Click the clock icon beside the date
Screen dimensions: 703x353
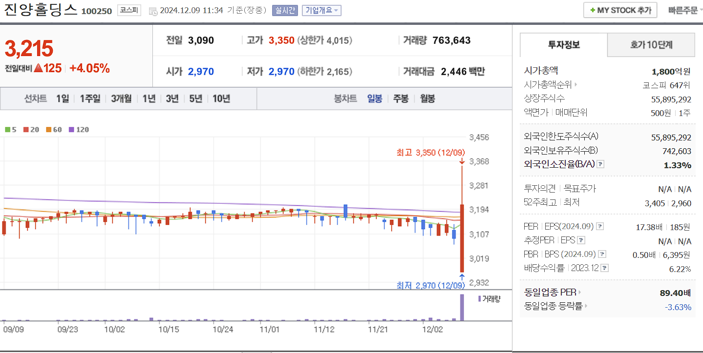pos(153,11)
